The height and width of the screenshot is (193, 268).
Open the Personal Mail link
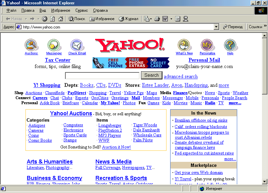[204, 60]
